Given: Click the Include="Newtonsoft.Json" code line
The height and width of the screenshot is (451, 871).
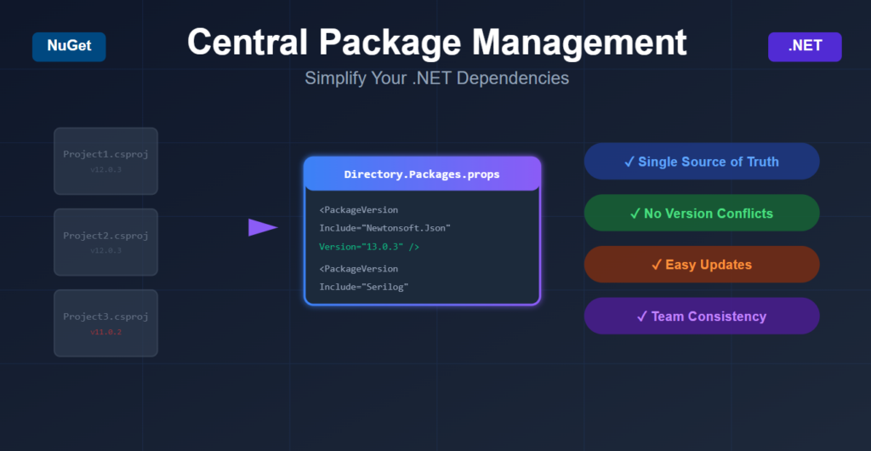Looking at the screenshot, I should point(384,228).
